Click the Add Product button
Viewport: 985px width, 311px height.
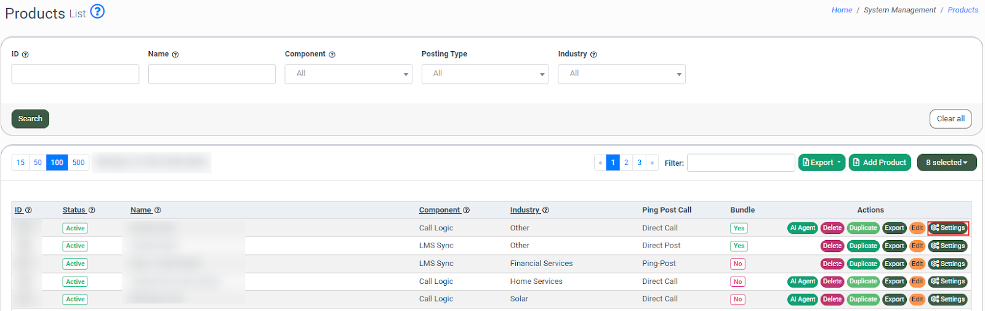(880, 163)
